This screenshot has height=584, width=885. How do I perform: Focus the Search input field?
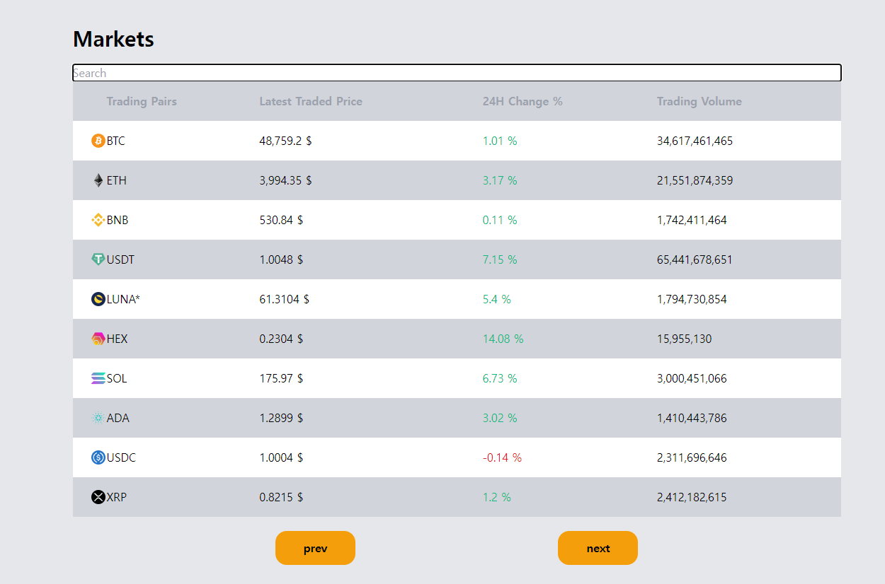(x=457, y=73)
